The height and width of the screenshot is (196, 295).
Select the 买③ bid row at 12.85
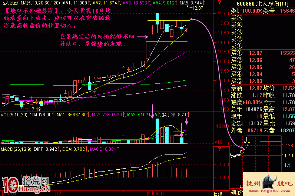(263, 67)
